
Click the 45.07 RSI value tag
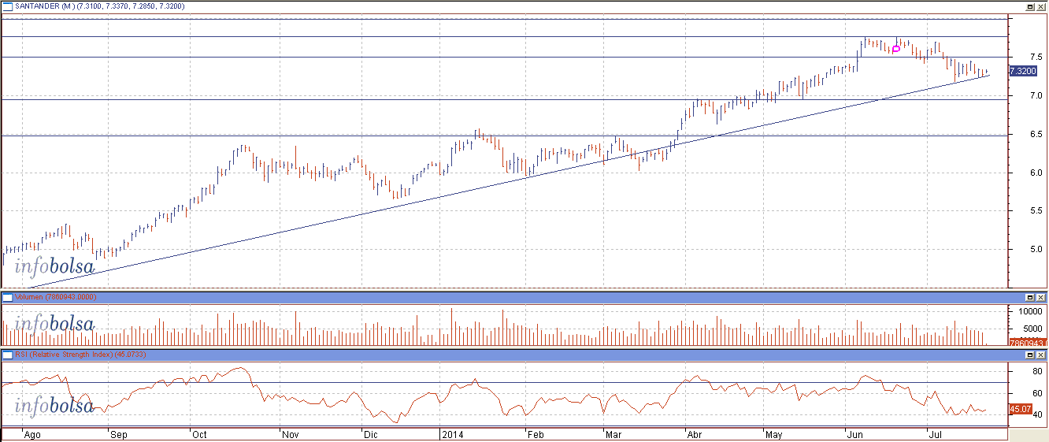pos(1021,409)
